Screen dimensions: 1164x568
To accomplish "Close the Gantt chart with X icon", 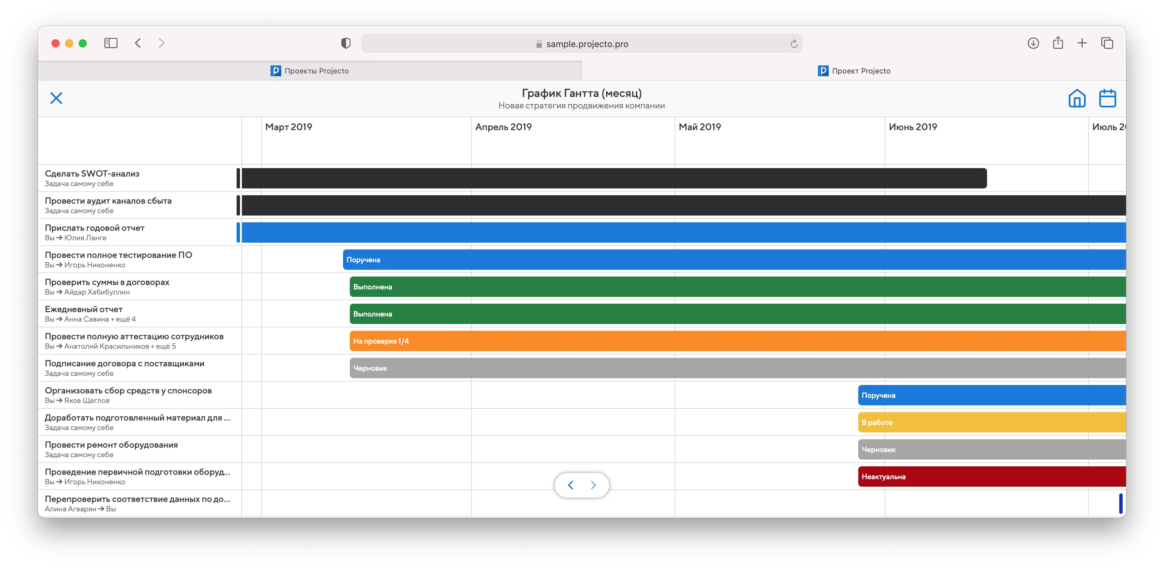I will 56,98.
